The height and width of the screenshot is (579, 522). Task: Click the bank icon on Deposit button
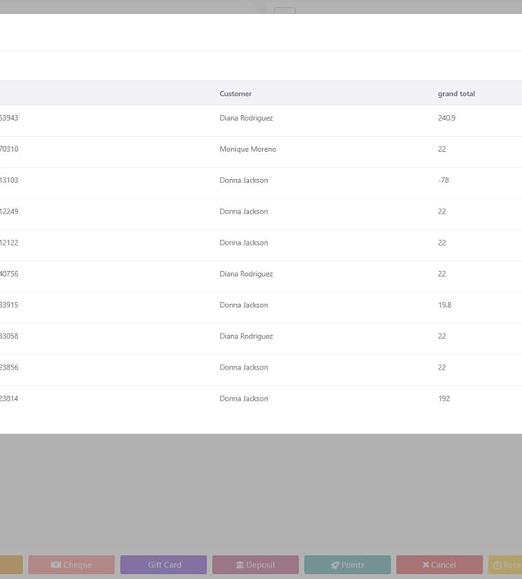coord(240,565)
